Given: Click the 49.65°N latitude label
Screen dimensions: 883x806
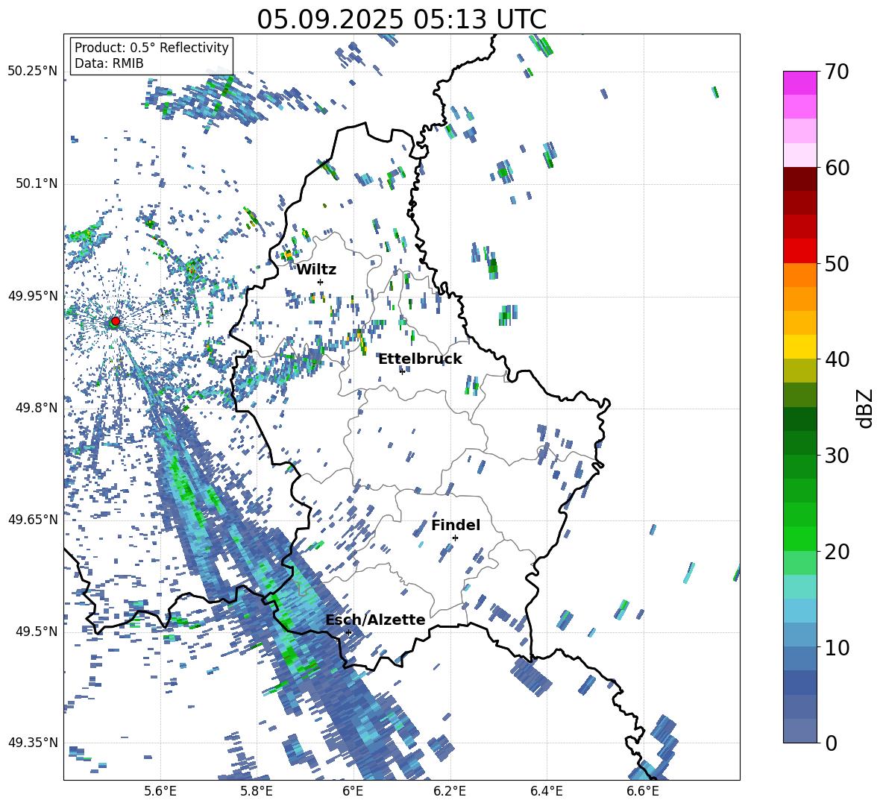Looking at the screenshot, I should pos(33,519).
